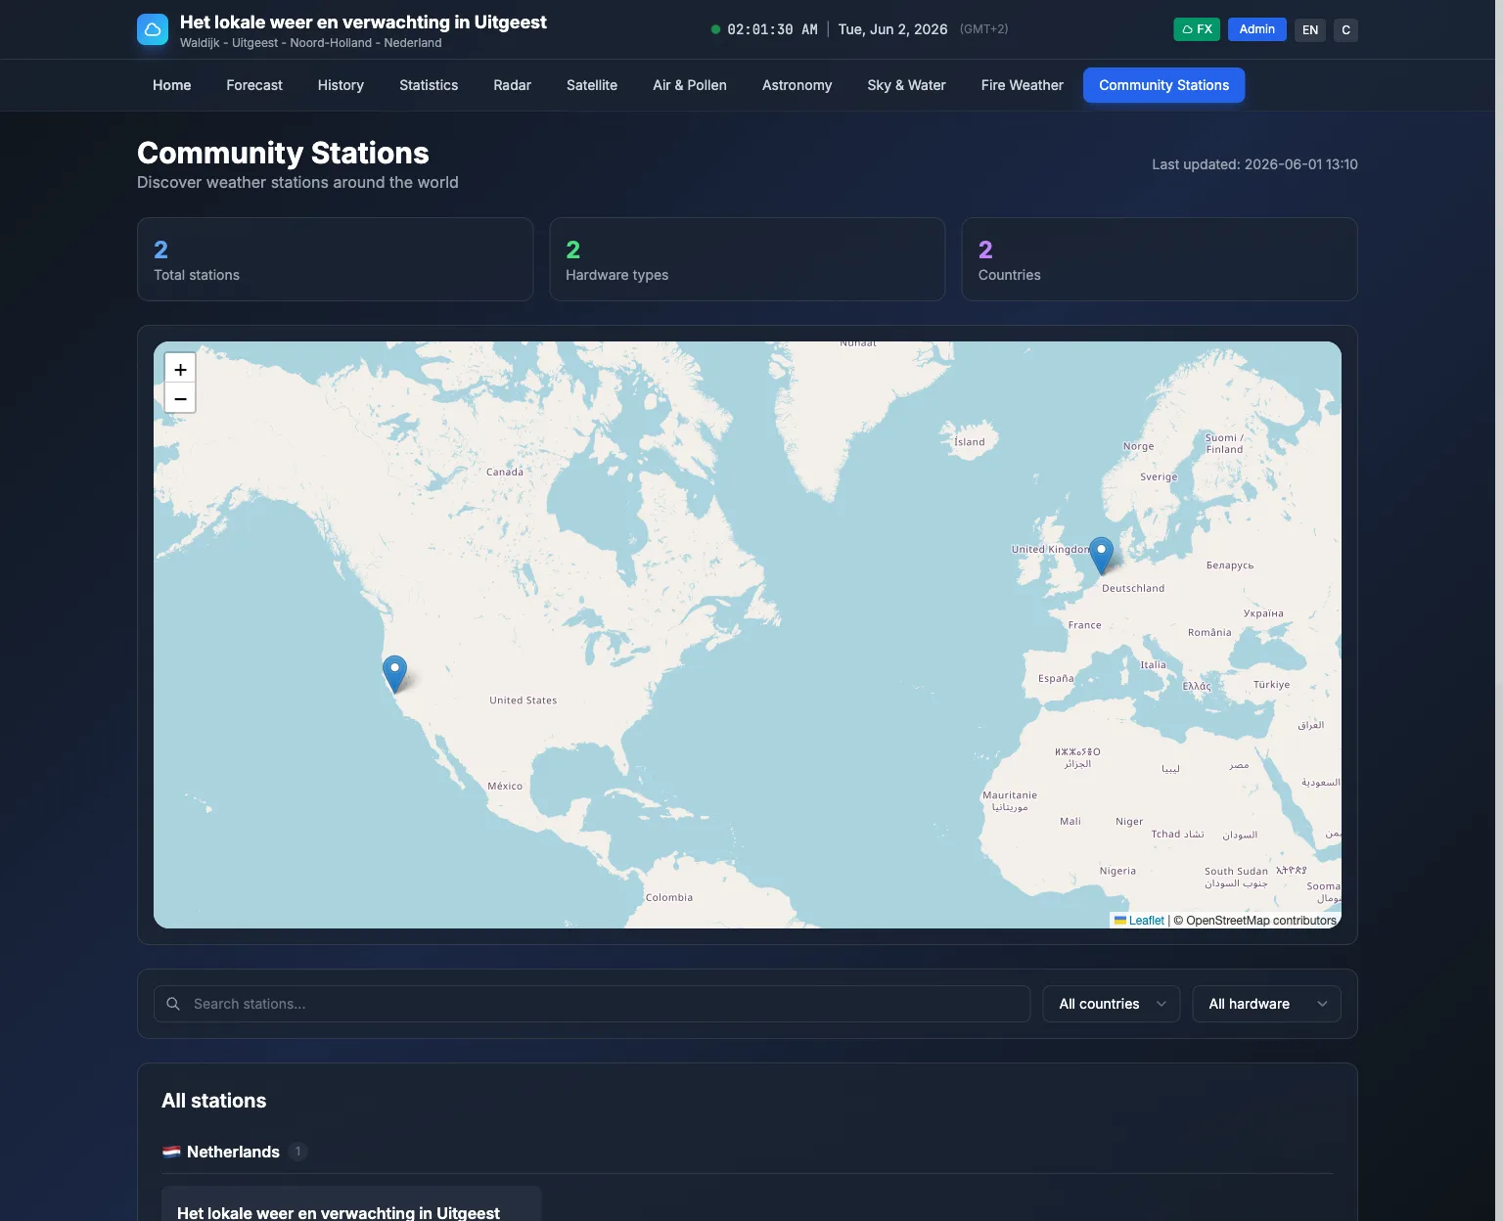Select the California station map marker
Viewport: 1503px width, 1221px height.
[x=394, y=673]
